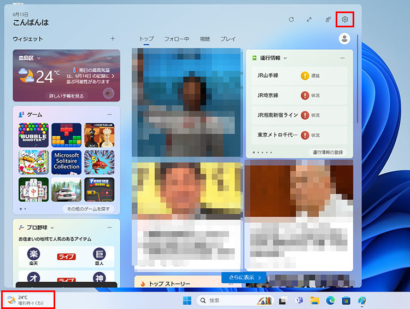410x309 pixels.
Task: Open ゲーム widget more options
Action: tap(109, 114)
